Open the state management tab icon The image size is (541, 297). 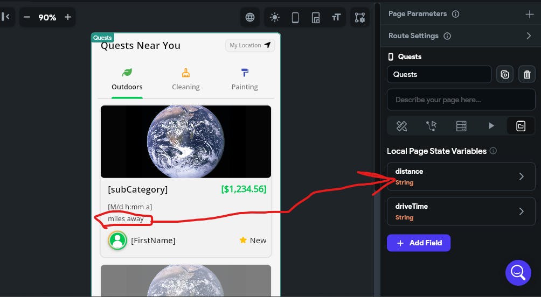tap(521, 126)
